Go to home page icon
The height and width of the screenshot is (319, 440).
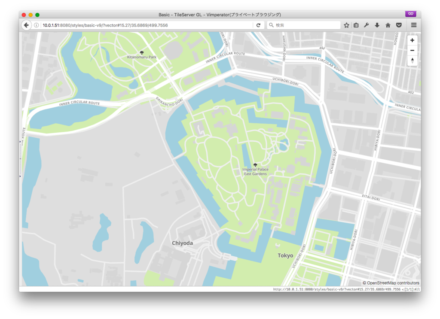(388, 25)
